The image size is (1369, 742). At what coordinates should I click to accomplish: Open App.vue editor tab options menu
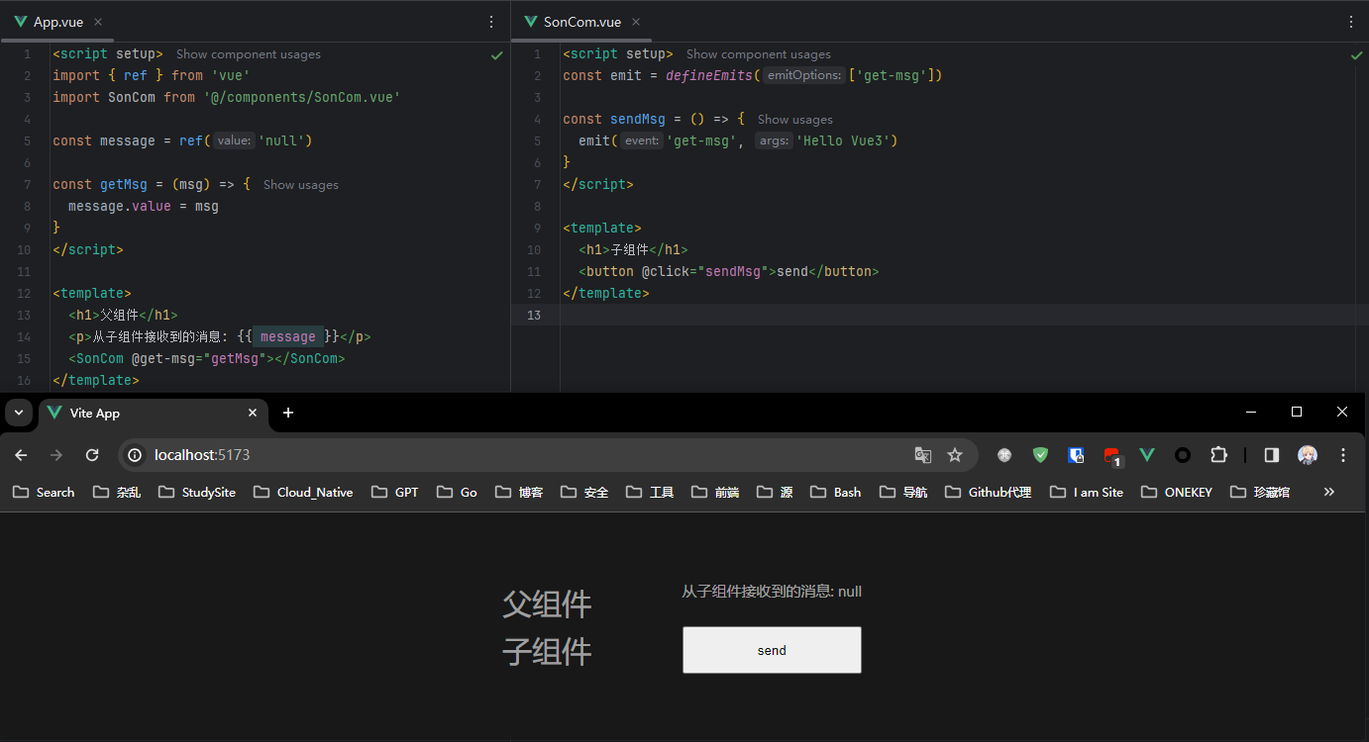(491, 21)
